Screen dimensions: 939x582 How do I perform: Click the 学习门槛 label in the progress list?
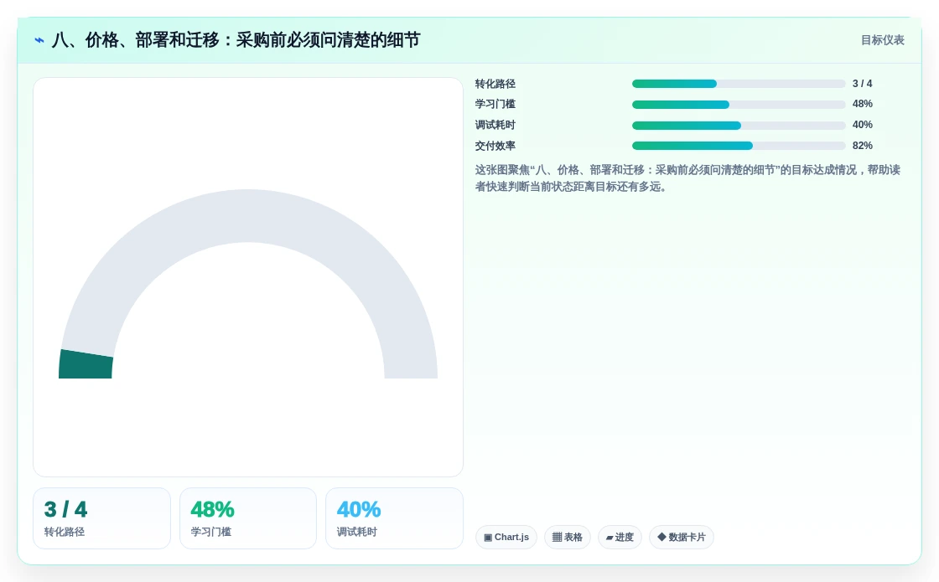click(495, 104)
